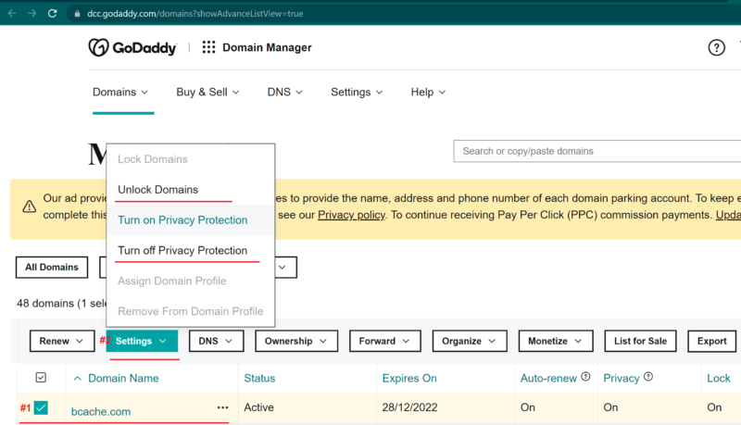The image size is (741, 425).
Task: Reload the page with the refresh icon
Action: [53, 13]
